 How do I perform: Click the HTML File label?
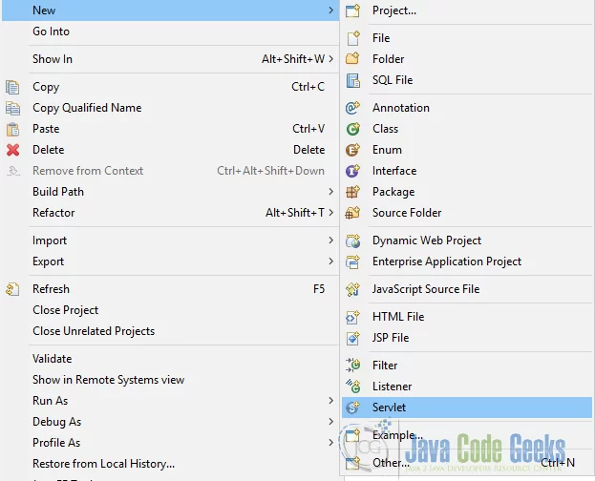398,317
